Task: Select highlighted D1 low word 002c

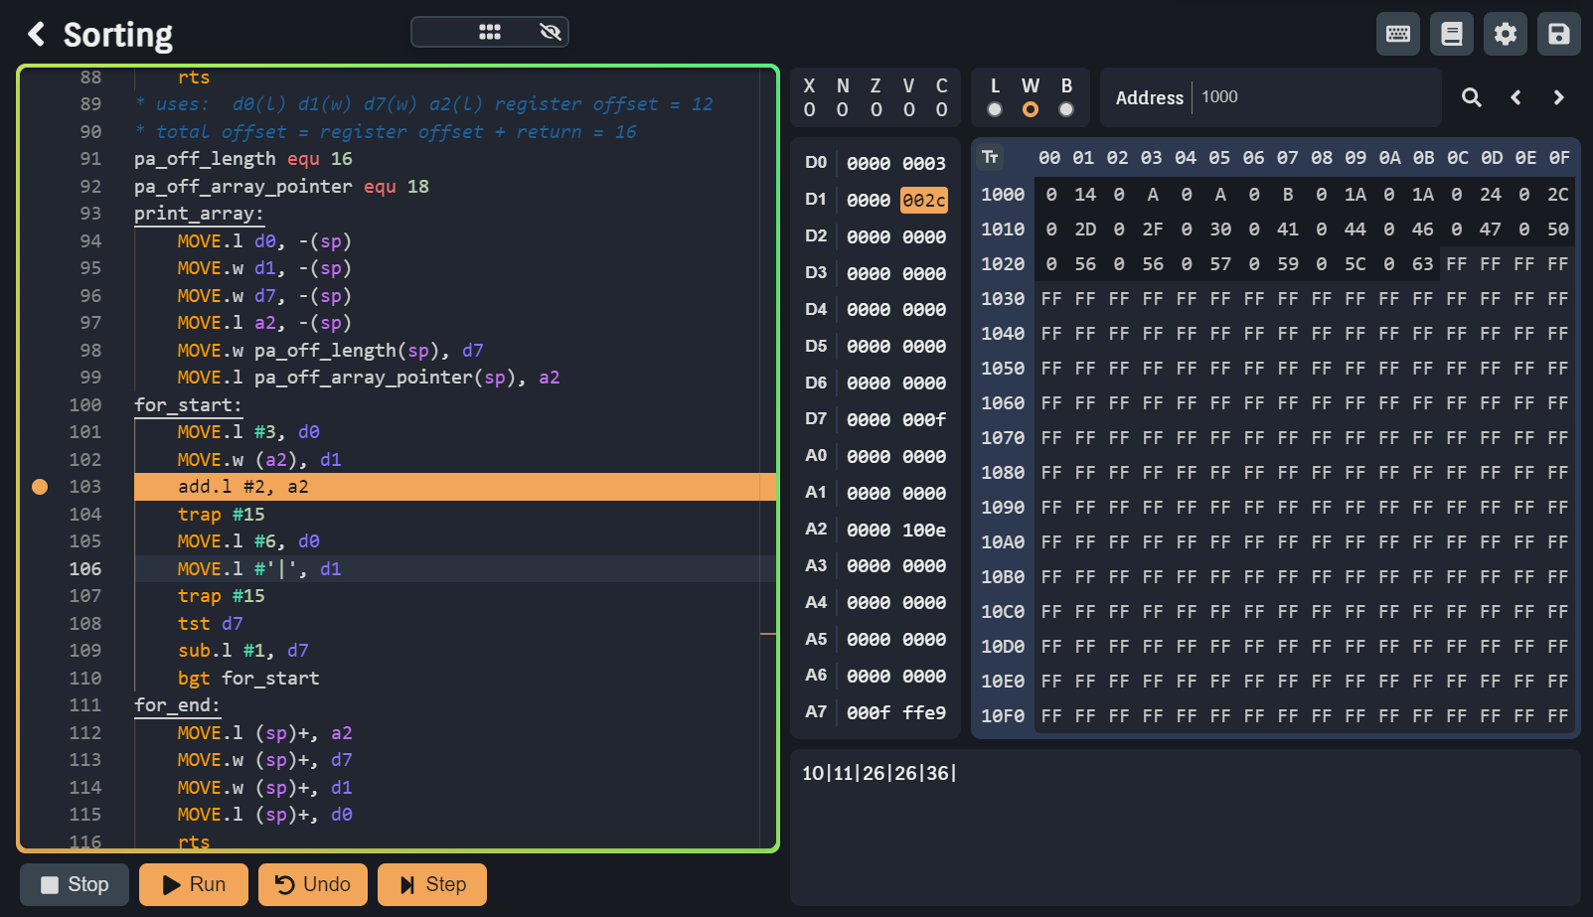Action: [924, 201]
